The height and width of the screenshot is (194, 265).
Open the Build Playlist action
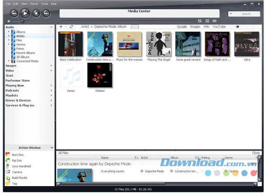coord(8,177)
